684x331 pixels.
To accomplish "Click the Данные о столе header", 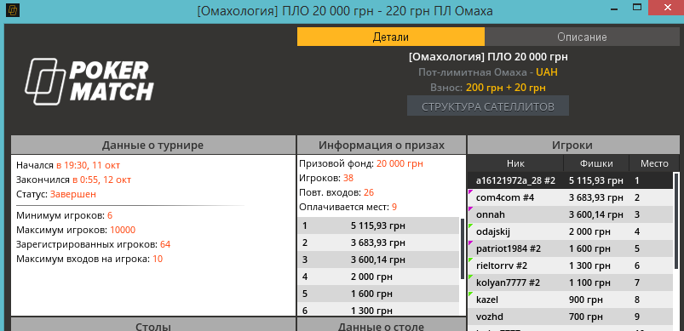I will click(x=382, y=325).
